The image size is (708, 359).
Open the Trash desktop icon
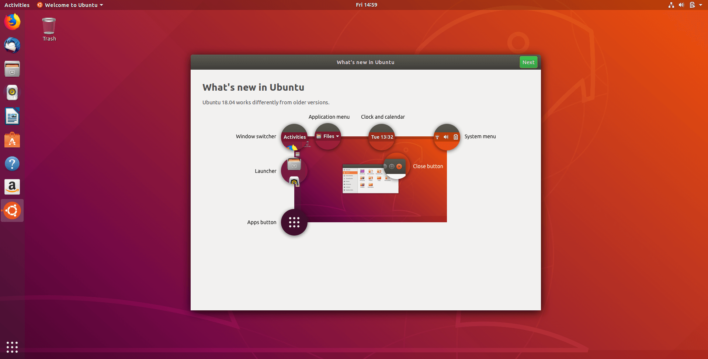coord(49,29)
